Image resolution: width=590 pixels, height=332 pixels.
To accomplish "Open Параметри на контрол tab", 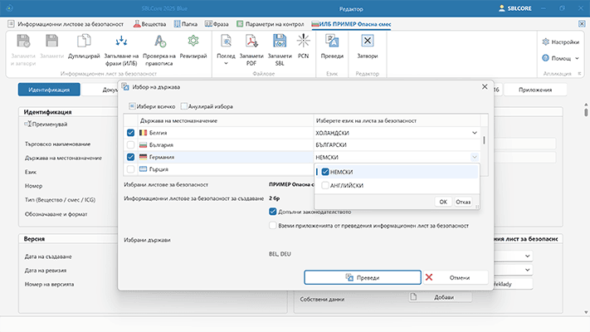I will [x=271, y=24].
